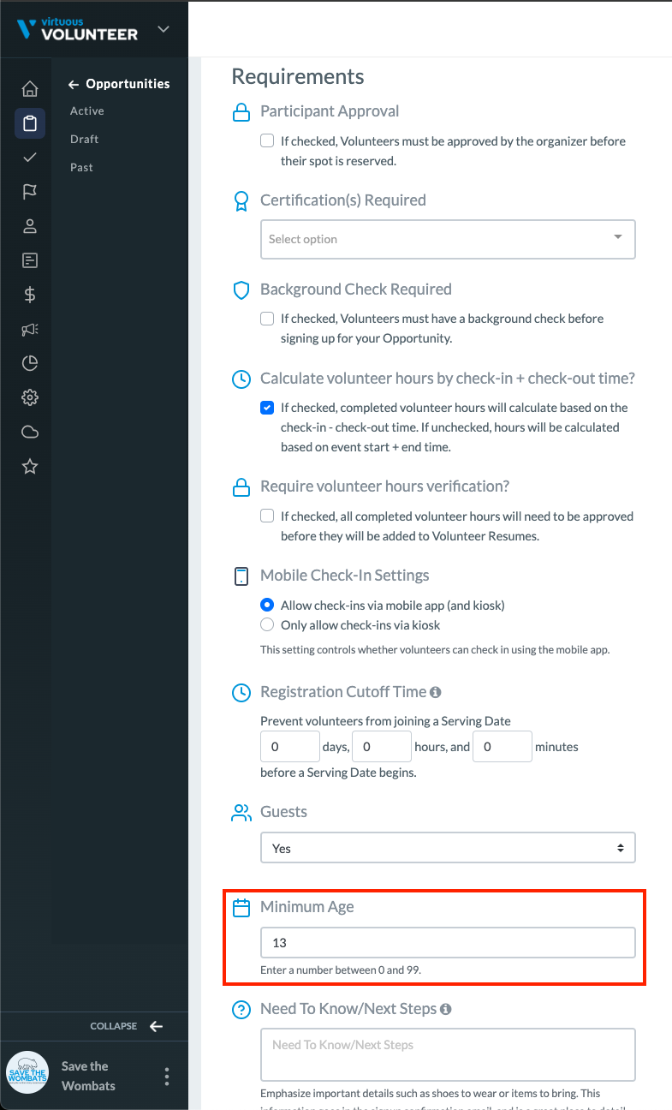The height and width of the screenshot is (1110, 672).
Task: Click the clipboard opportunities sidebar icon
Action: (x=30, y=123)
